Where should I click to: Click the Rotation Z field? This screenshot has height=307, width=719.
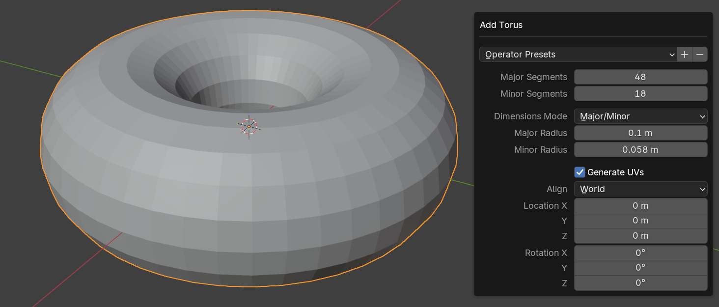click(x=640, y=283)
